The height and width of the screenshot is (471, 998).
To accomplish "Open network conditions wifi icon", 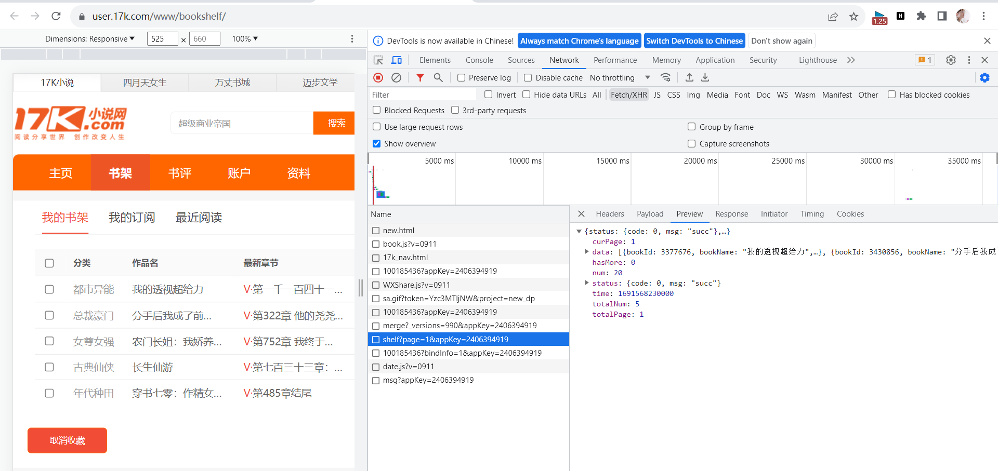I will click(x=665, y=77).
